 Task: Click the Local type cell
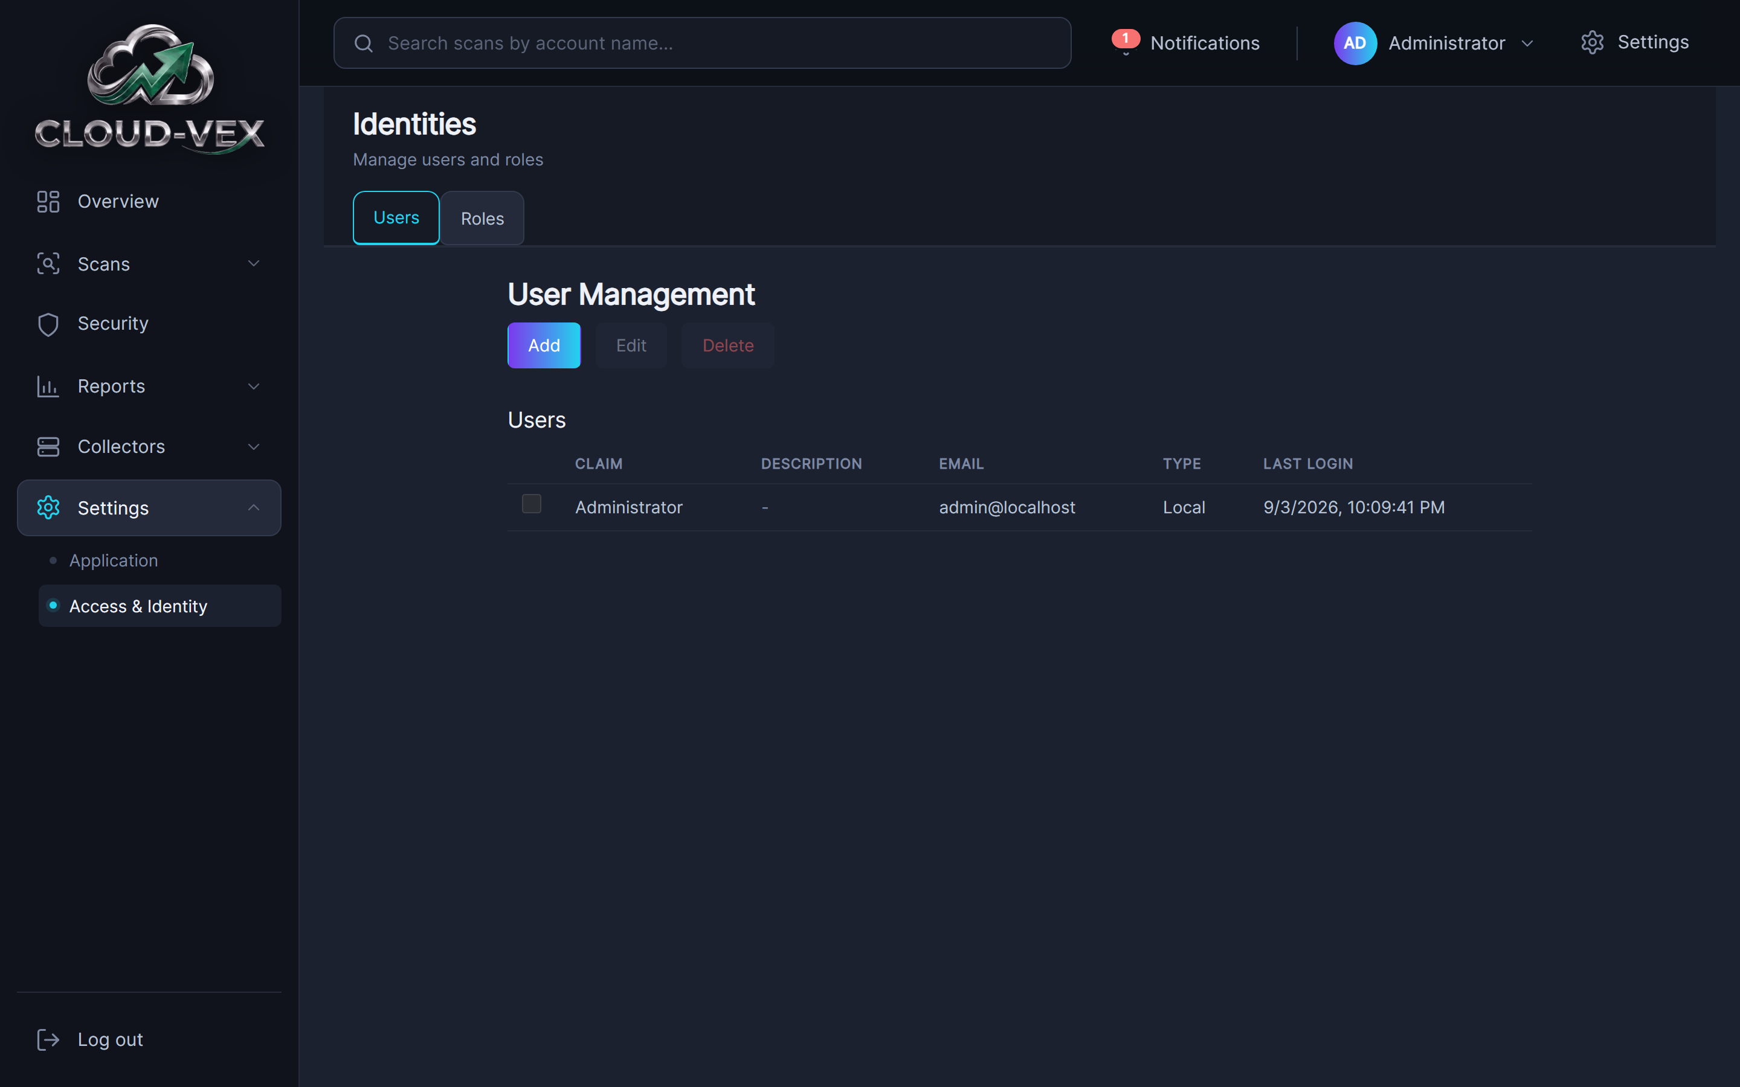coord(1184,507)
